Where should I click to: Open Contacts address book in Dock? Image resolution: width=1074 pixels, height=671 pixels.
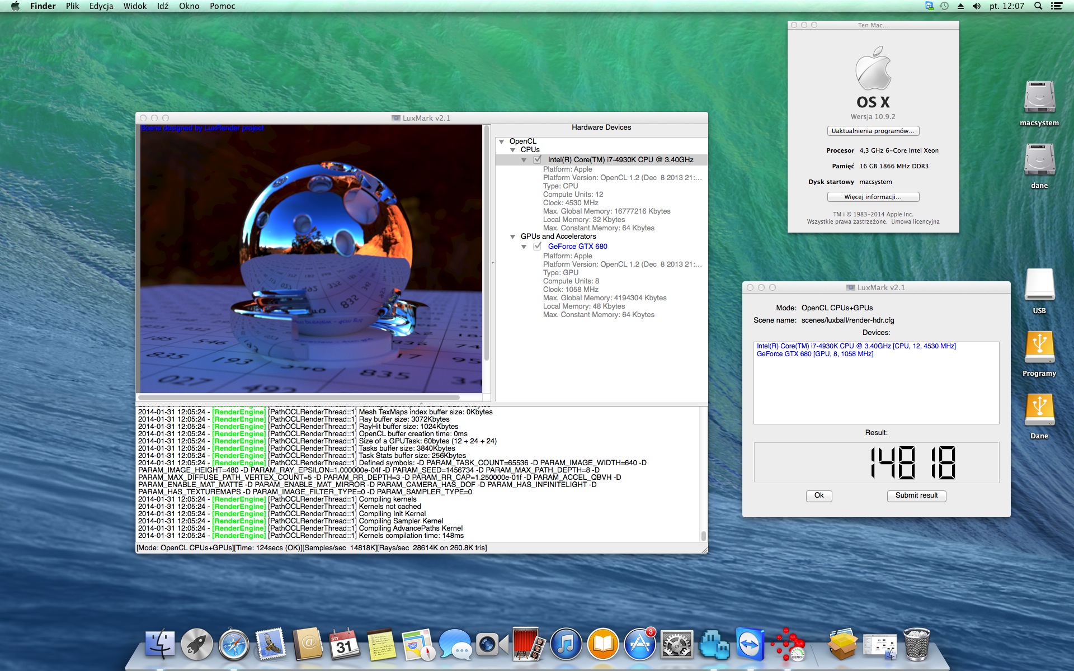pos(308,644)
